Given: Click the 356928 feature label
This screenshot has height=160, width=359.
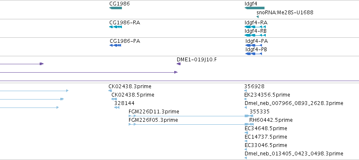Looking at the screenshot, I should (254, 87).
